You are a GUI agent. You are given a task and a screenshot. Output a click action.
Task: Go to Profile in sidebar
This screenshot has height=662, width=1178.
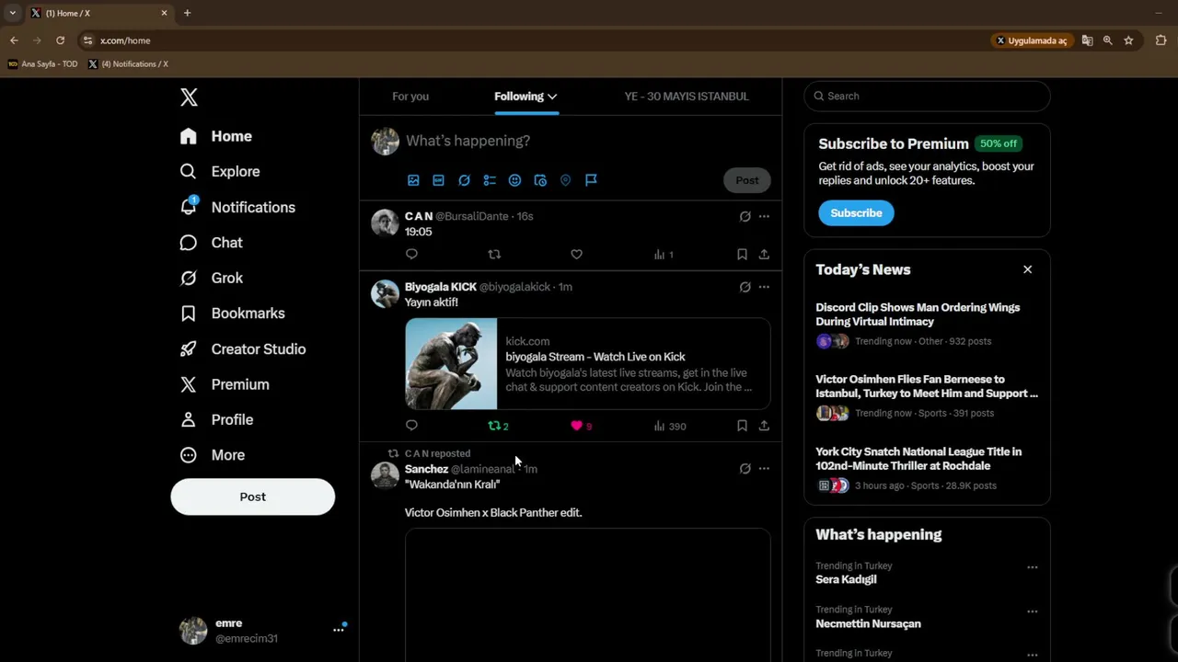coord(216,419)
